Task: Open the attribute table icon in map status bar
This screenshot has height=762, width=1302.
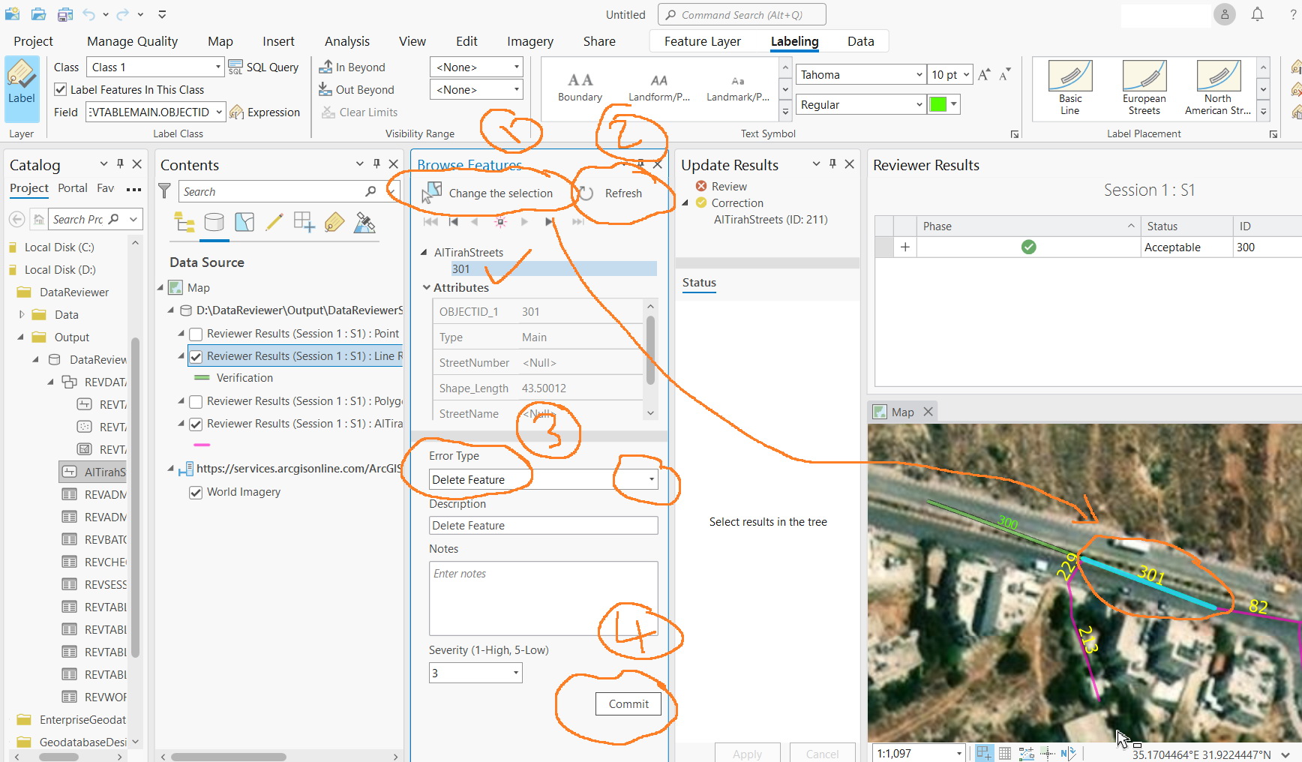Action: [x=1005, y=753]
